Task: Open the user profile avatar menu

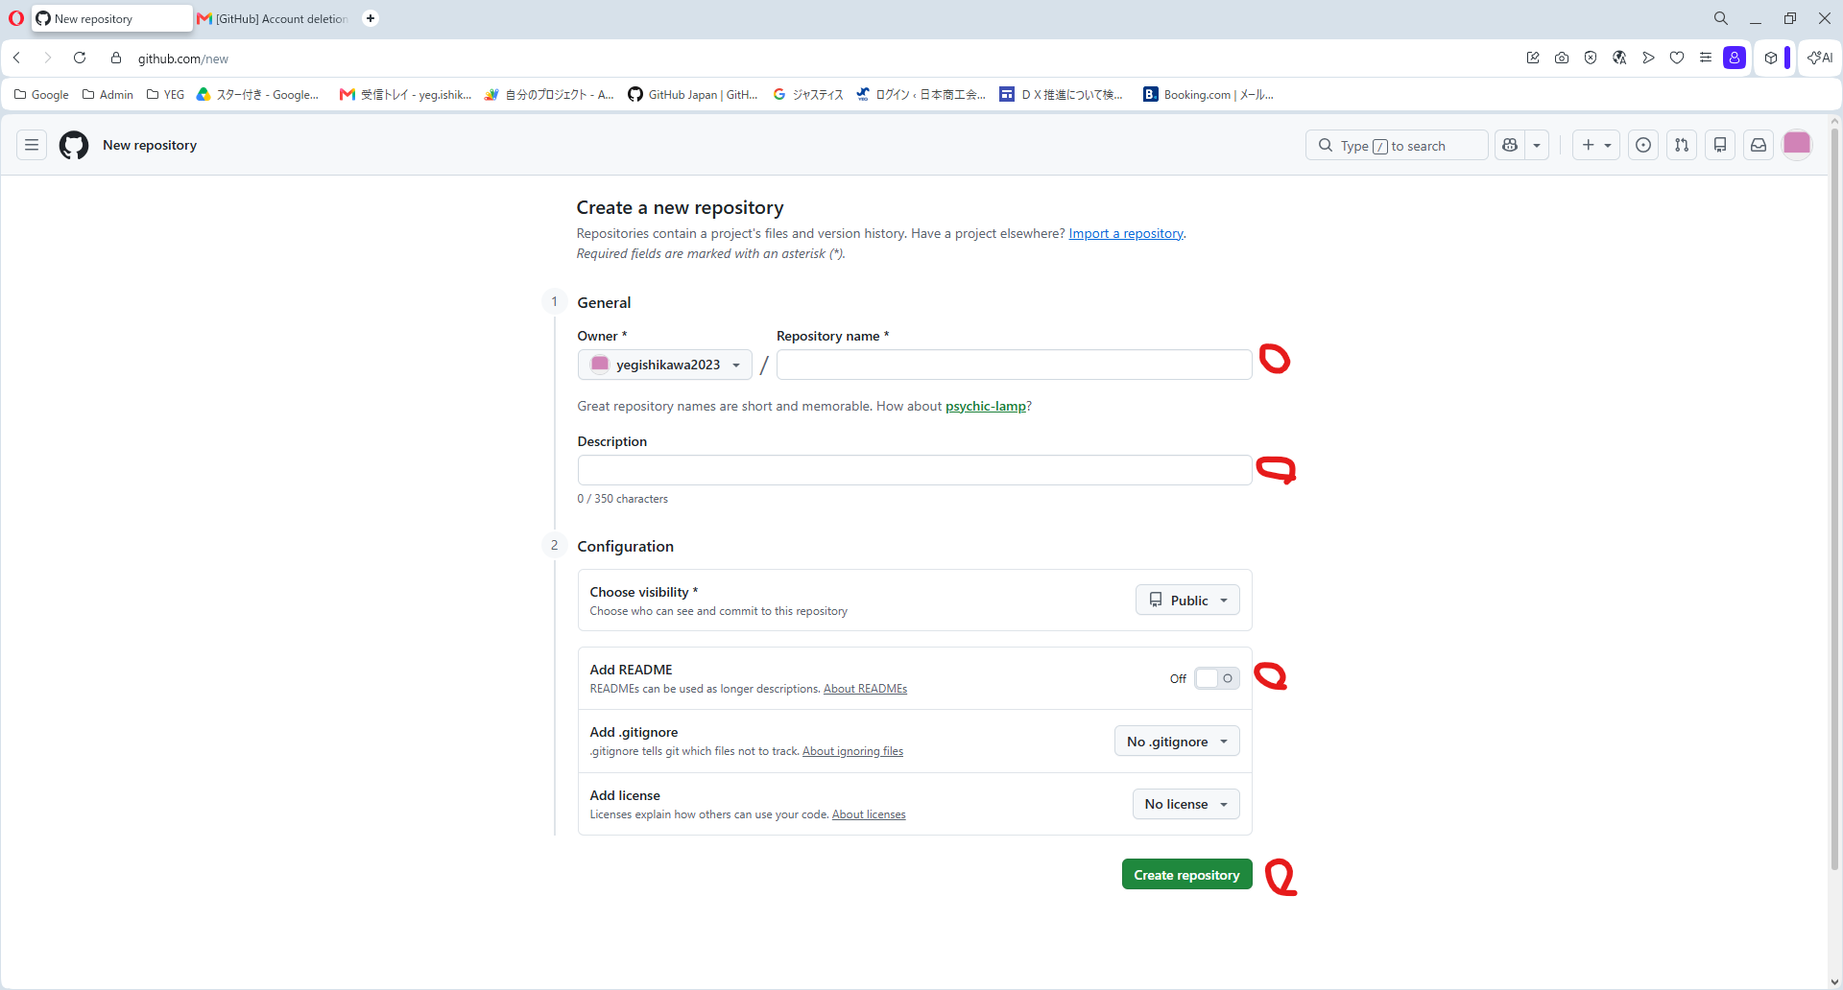Action: (1797, 145)
